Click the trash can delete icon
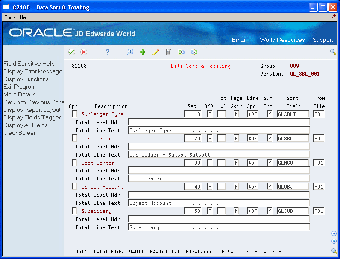340x259 pixels. tap(168, 52)
